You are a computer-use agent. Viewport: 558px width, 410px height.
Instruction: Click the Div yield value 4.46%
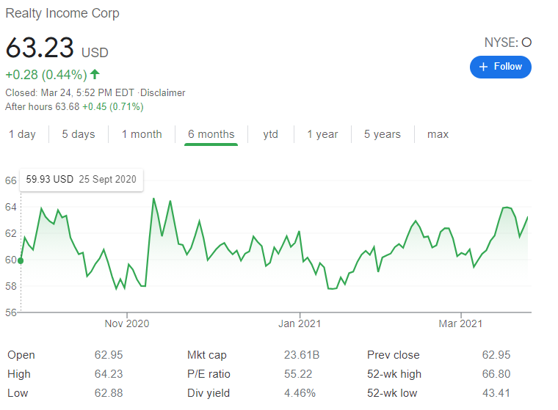coord(300,393)
